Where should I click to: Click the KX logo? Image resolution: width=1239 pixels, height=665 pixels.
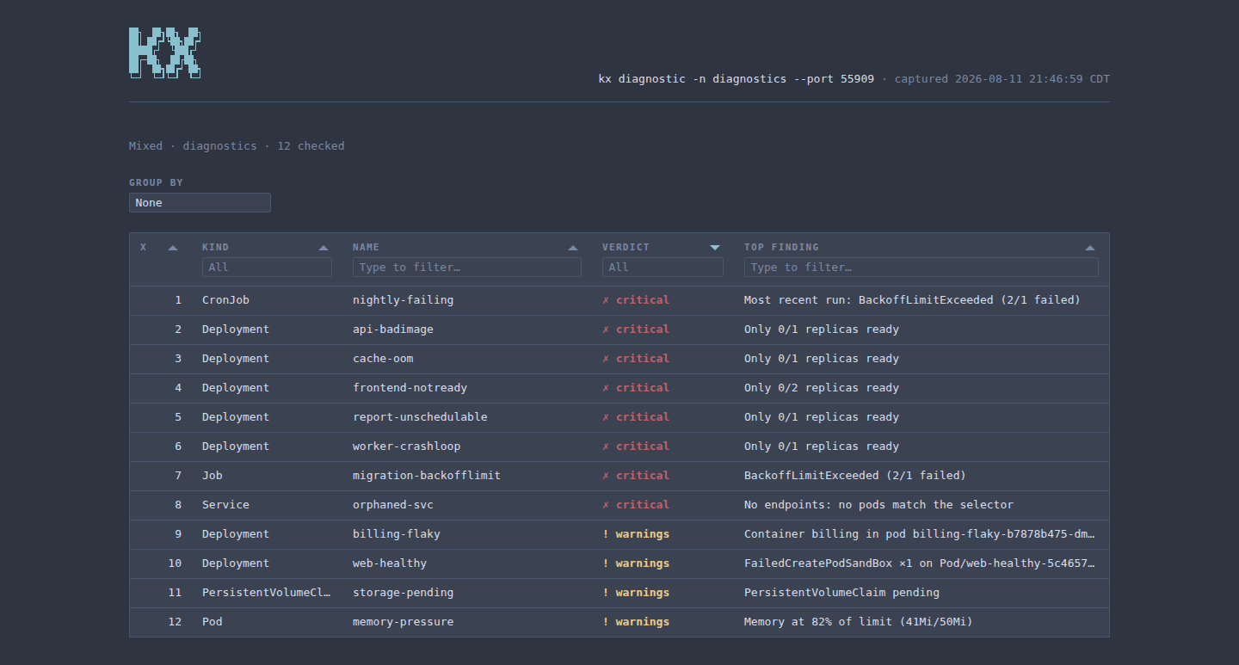click(x=165, y=52)
